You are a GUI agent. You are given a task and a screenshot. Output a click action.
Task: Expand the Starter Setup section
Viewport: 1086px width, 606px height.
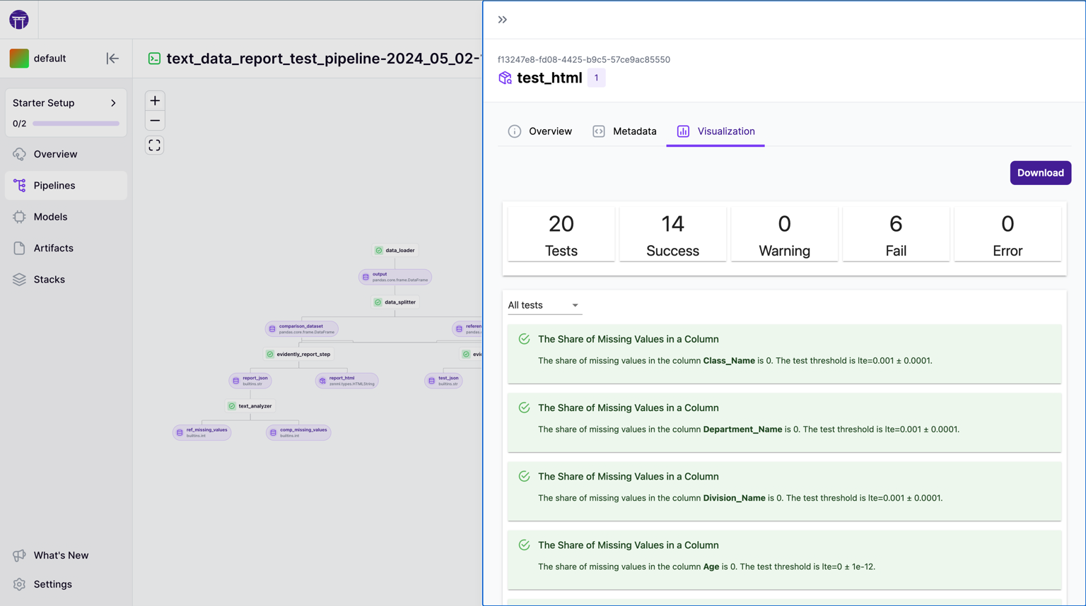tap(113, 103)
